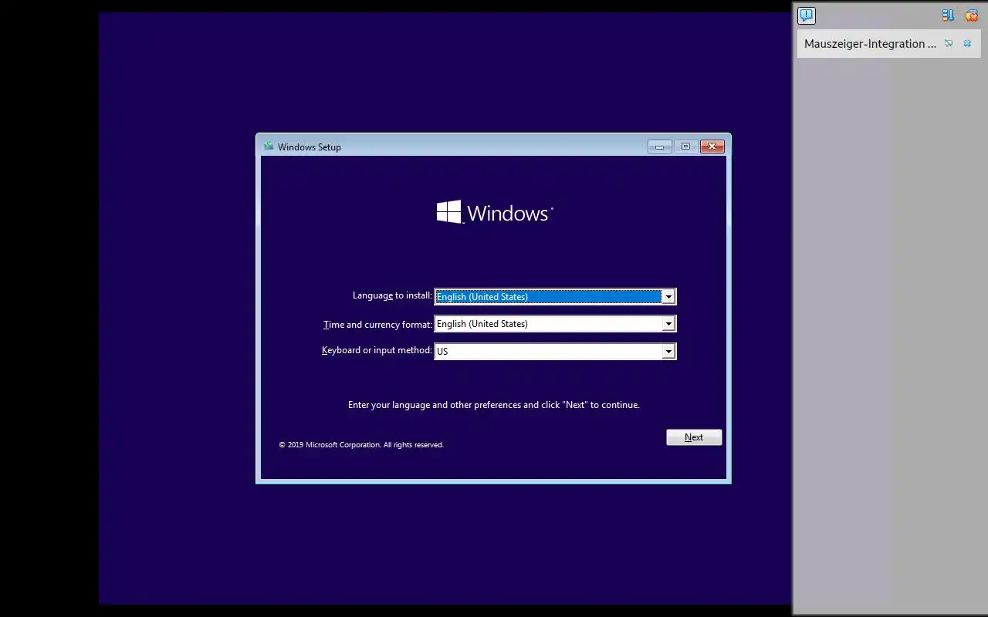
Task: Click the 'Enter your language' instruction text
Action: [494, 405]
